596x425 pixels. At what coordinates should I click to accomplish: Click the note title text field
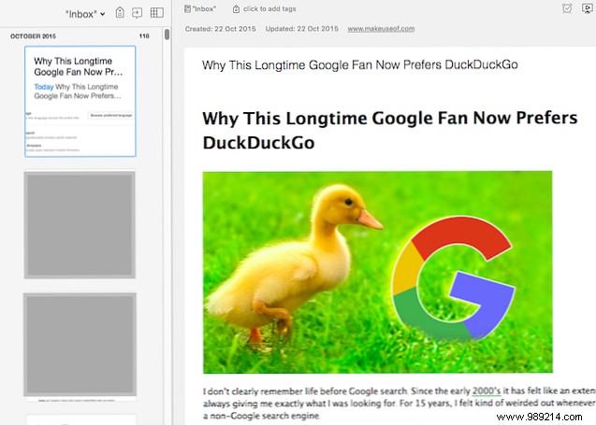(x=360, y=64)
